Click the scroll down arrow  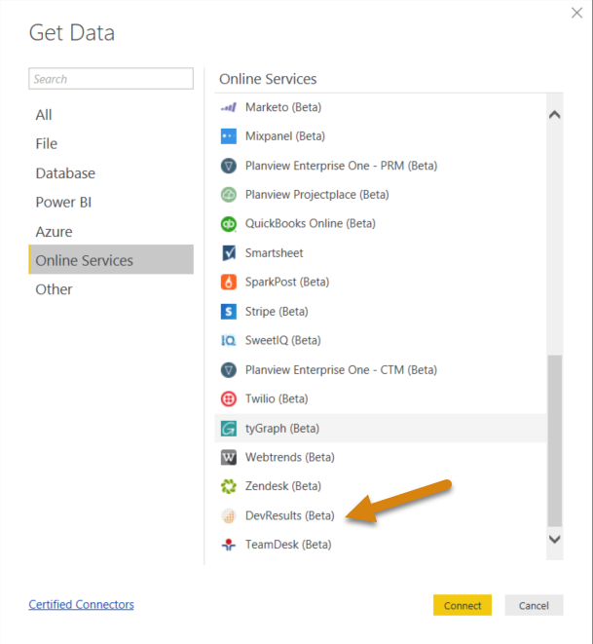click(x=555, y=540)
